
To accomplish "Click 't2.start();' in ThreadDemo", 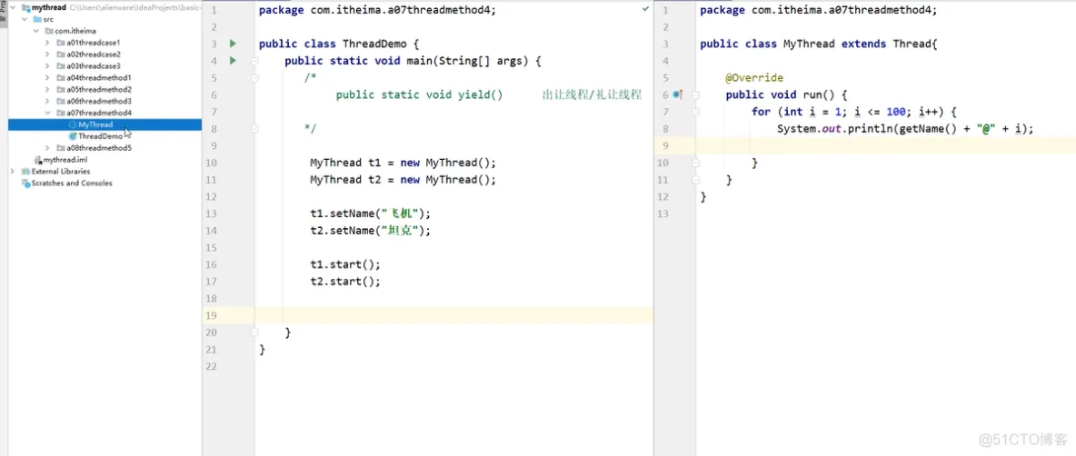I will pyautogui.click(x=345, y=282).
